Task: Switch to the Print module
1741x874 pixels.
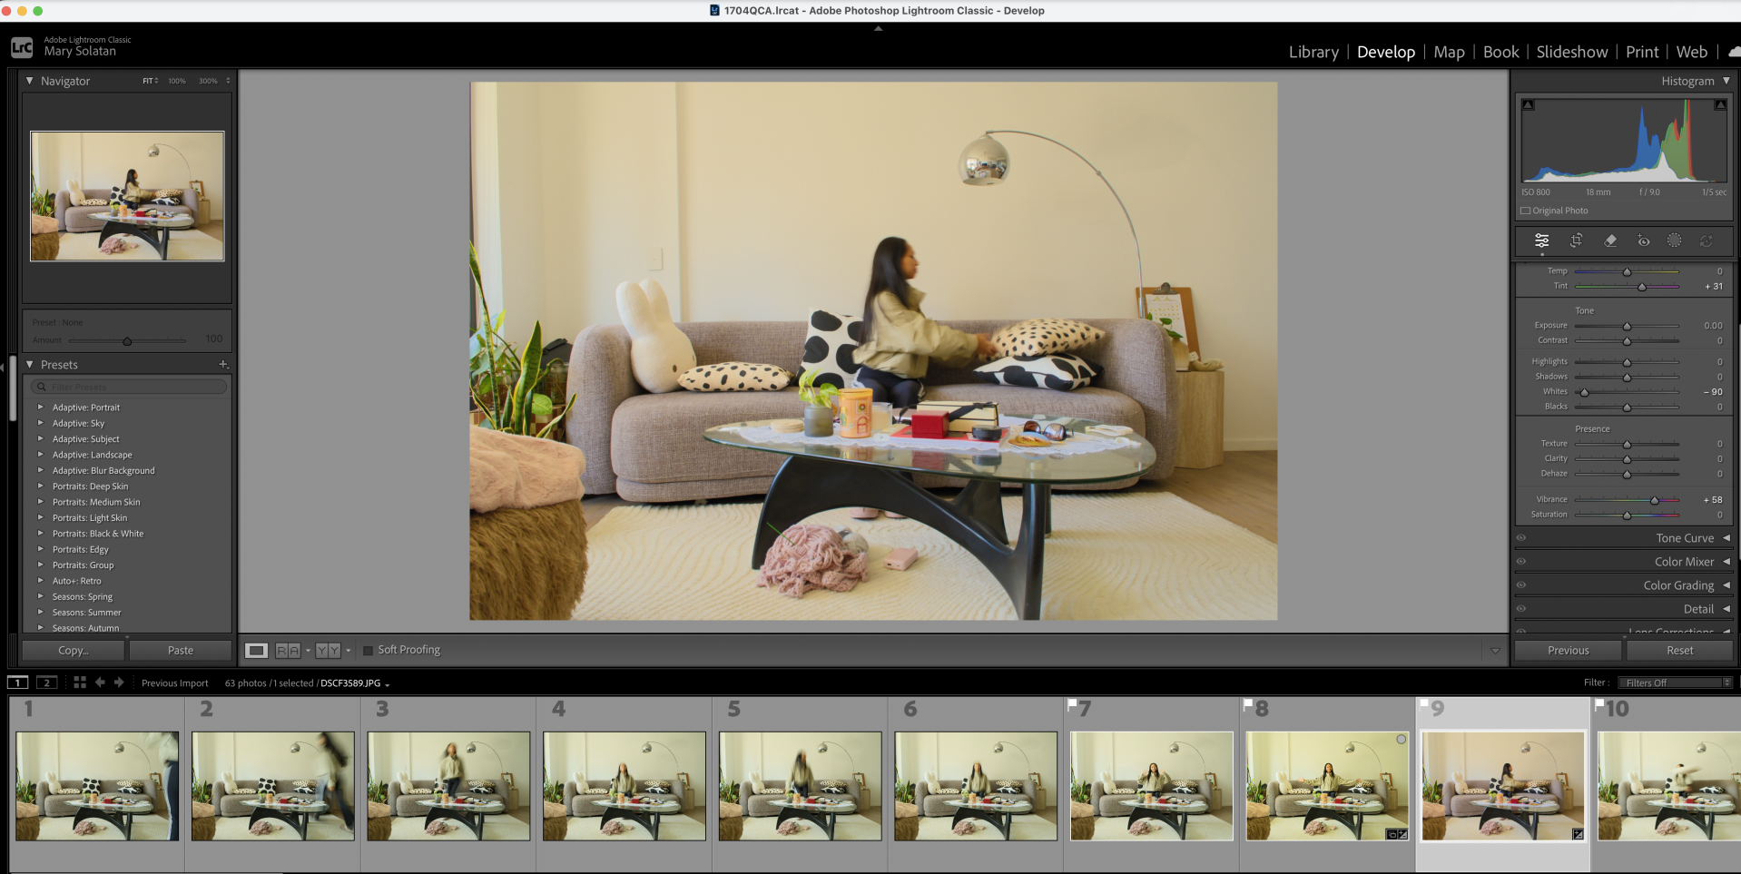Action: 1642,53
